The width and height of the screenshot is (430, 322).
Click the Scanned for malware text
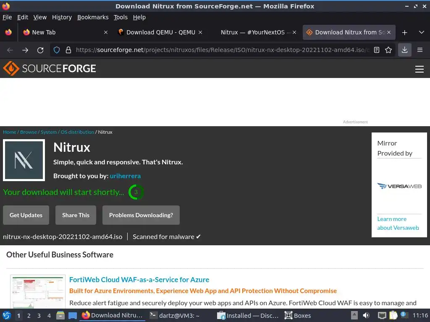[167, 237]
